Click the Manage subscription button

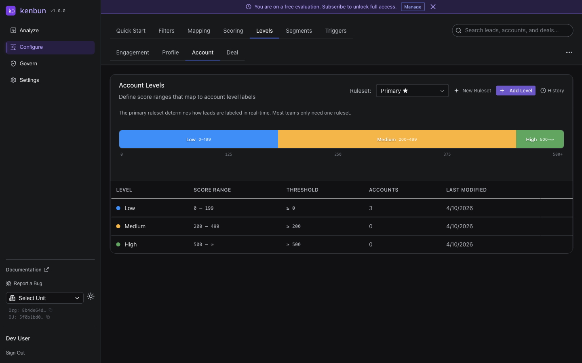coord(413,7)
